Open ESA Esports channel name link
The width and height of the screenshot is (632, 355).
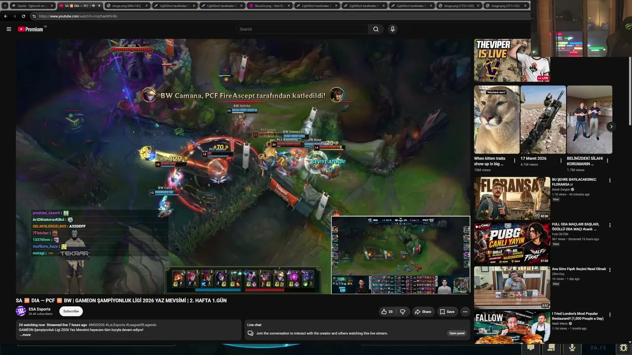tap(39, 309)
